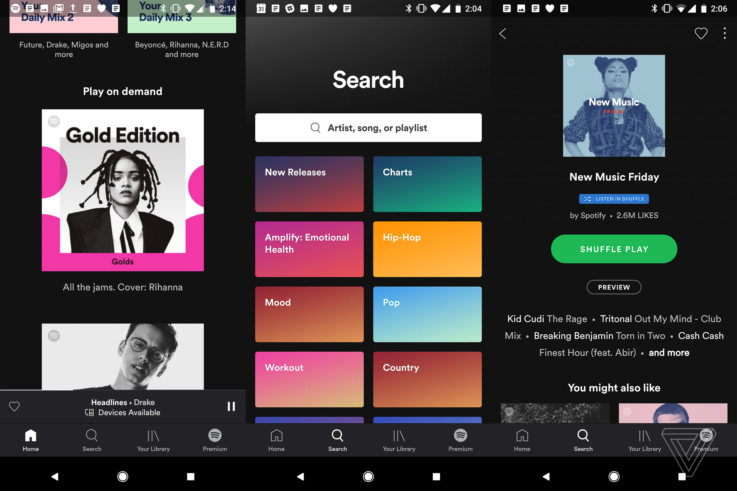This screenshot has height=491, width=737.
Task: Click the back arrow icon
Action: pos(503,33)
